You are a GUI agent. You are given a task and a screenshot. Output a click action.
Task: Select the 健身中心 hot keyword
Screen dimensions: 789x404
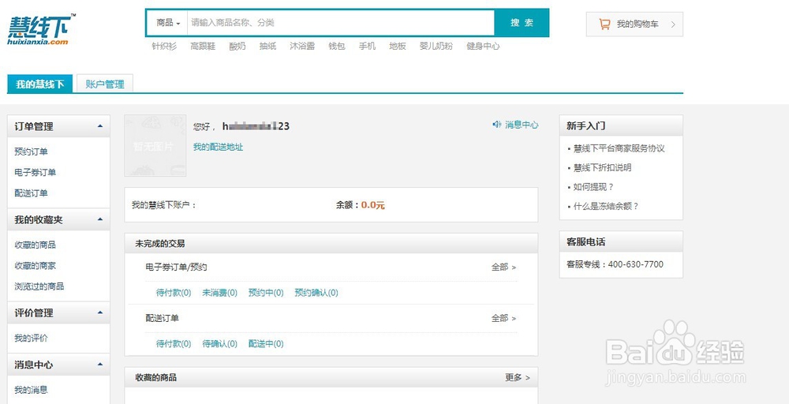pyautogui.click(x=483, y=46)
